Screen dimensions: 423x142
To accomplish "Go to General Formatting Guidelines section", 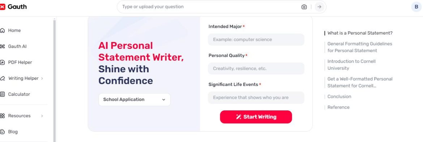I will point(360,47).
